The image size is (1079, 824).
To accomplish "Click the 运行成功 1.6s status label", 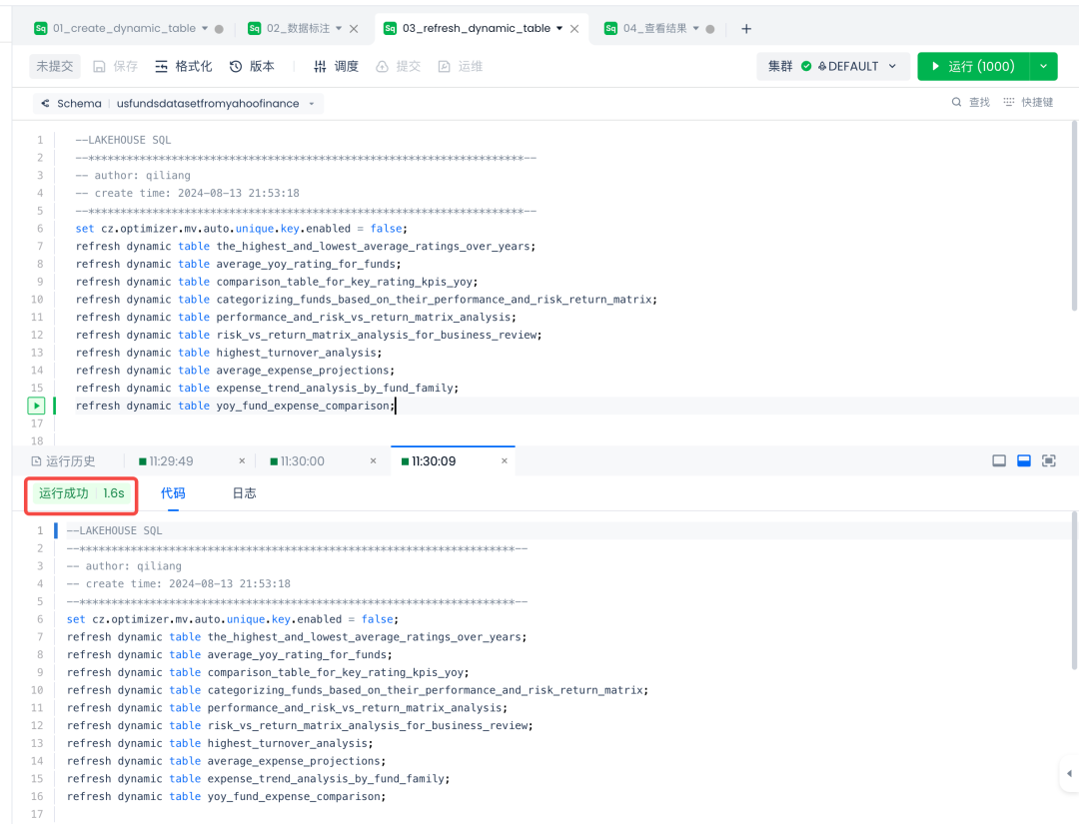I will pos(81,493).
